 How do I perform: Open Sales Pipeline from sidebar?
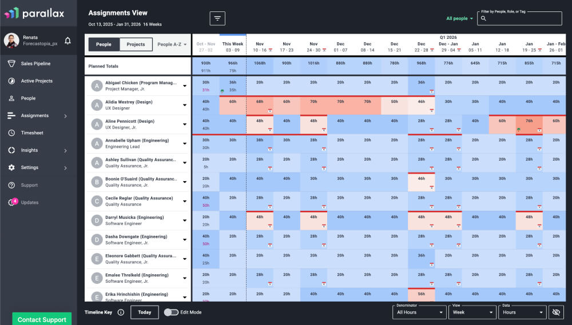pos(35,63)
